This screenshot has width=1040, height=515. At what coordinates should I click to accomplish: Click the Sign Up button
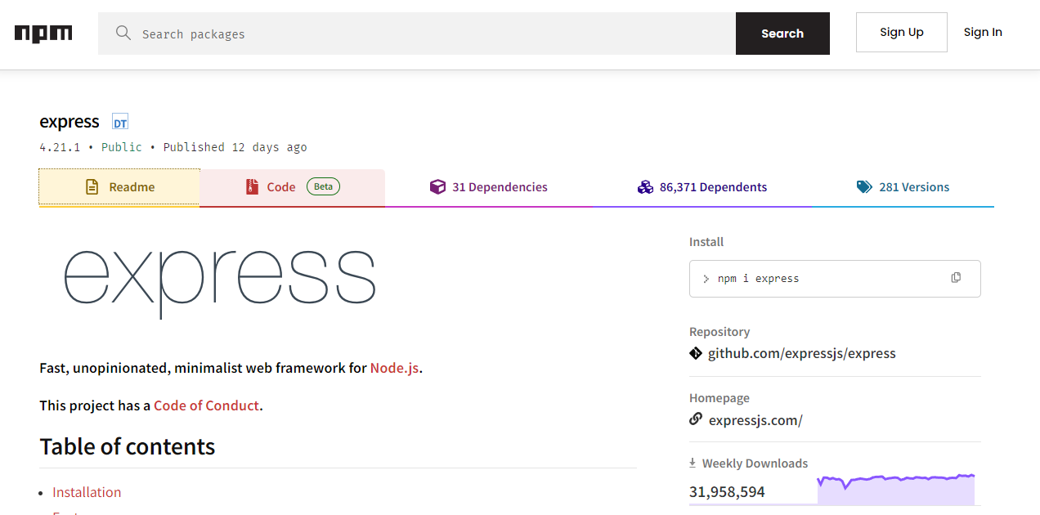[x=902, y=32]
